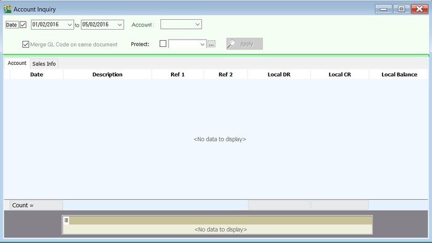Click the Project browse ellipsis button

(211, 44)
